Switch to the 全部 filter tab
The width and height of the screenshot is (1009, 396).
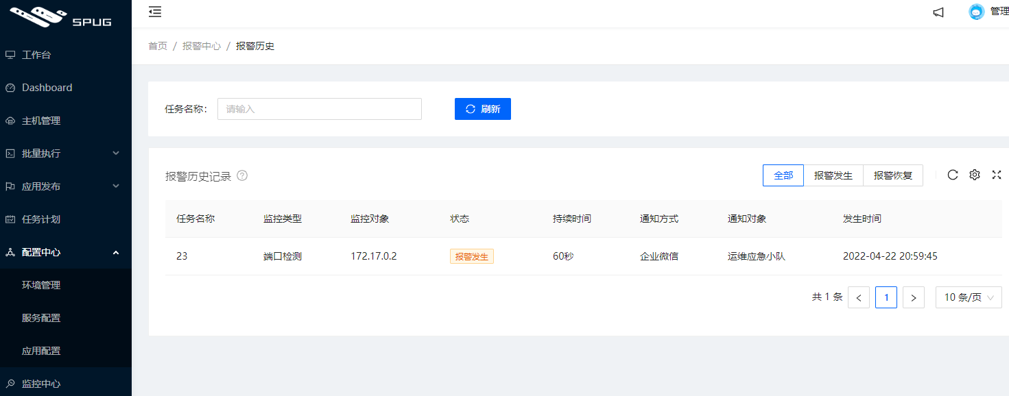tap(783, 175)
